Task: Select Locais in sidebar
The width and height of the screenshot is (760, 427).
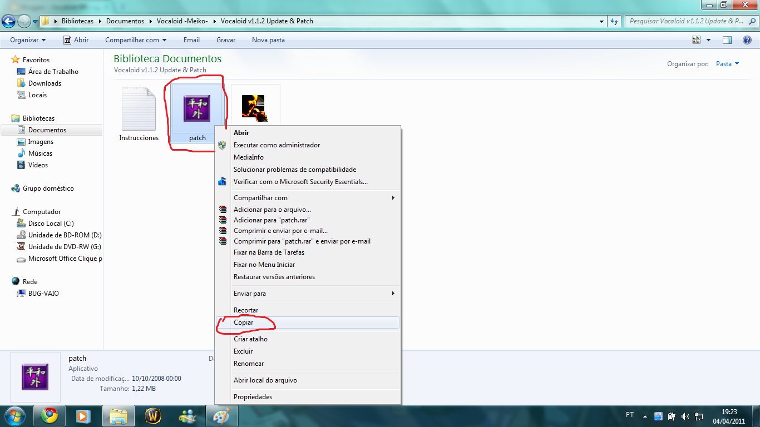Action: pos(37,95)
